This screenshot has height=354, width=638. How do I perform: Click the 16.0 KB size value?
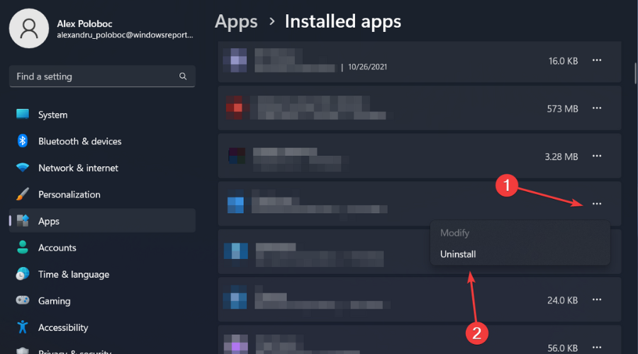tap(563, 61)
